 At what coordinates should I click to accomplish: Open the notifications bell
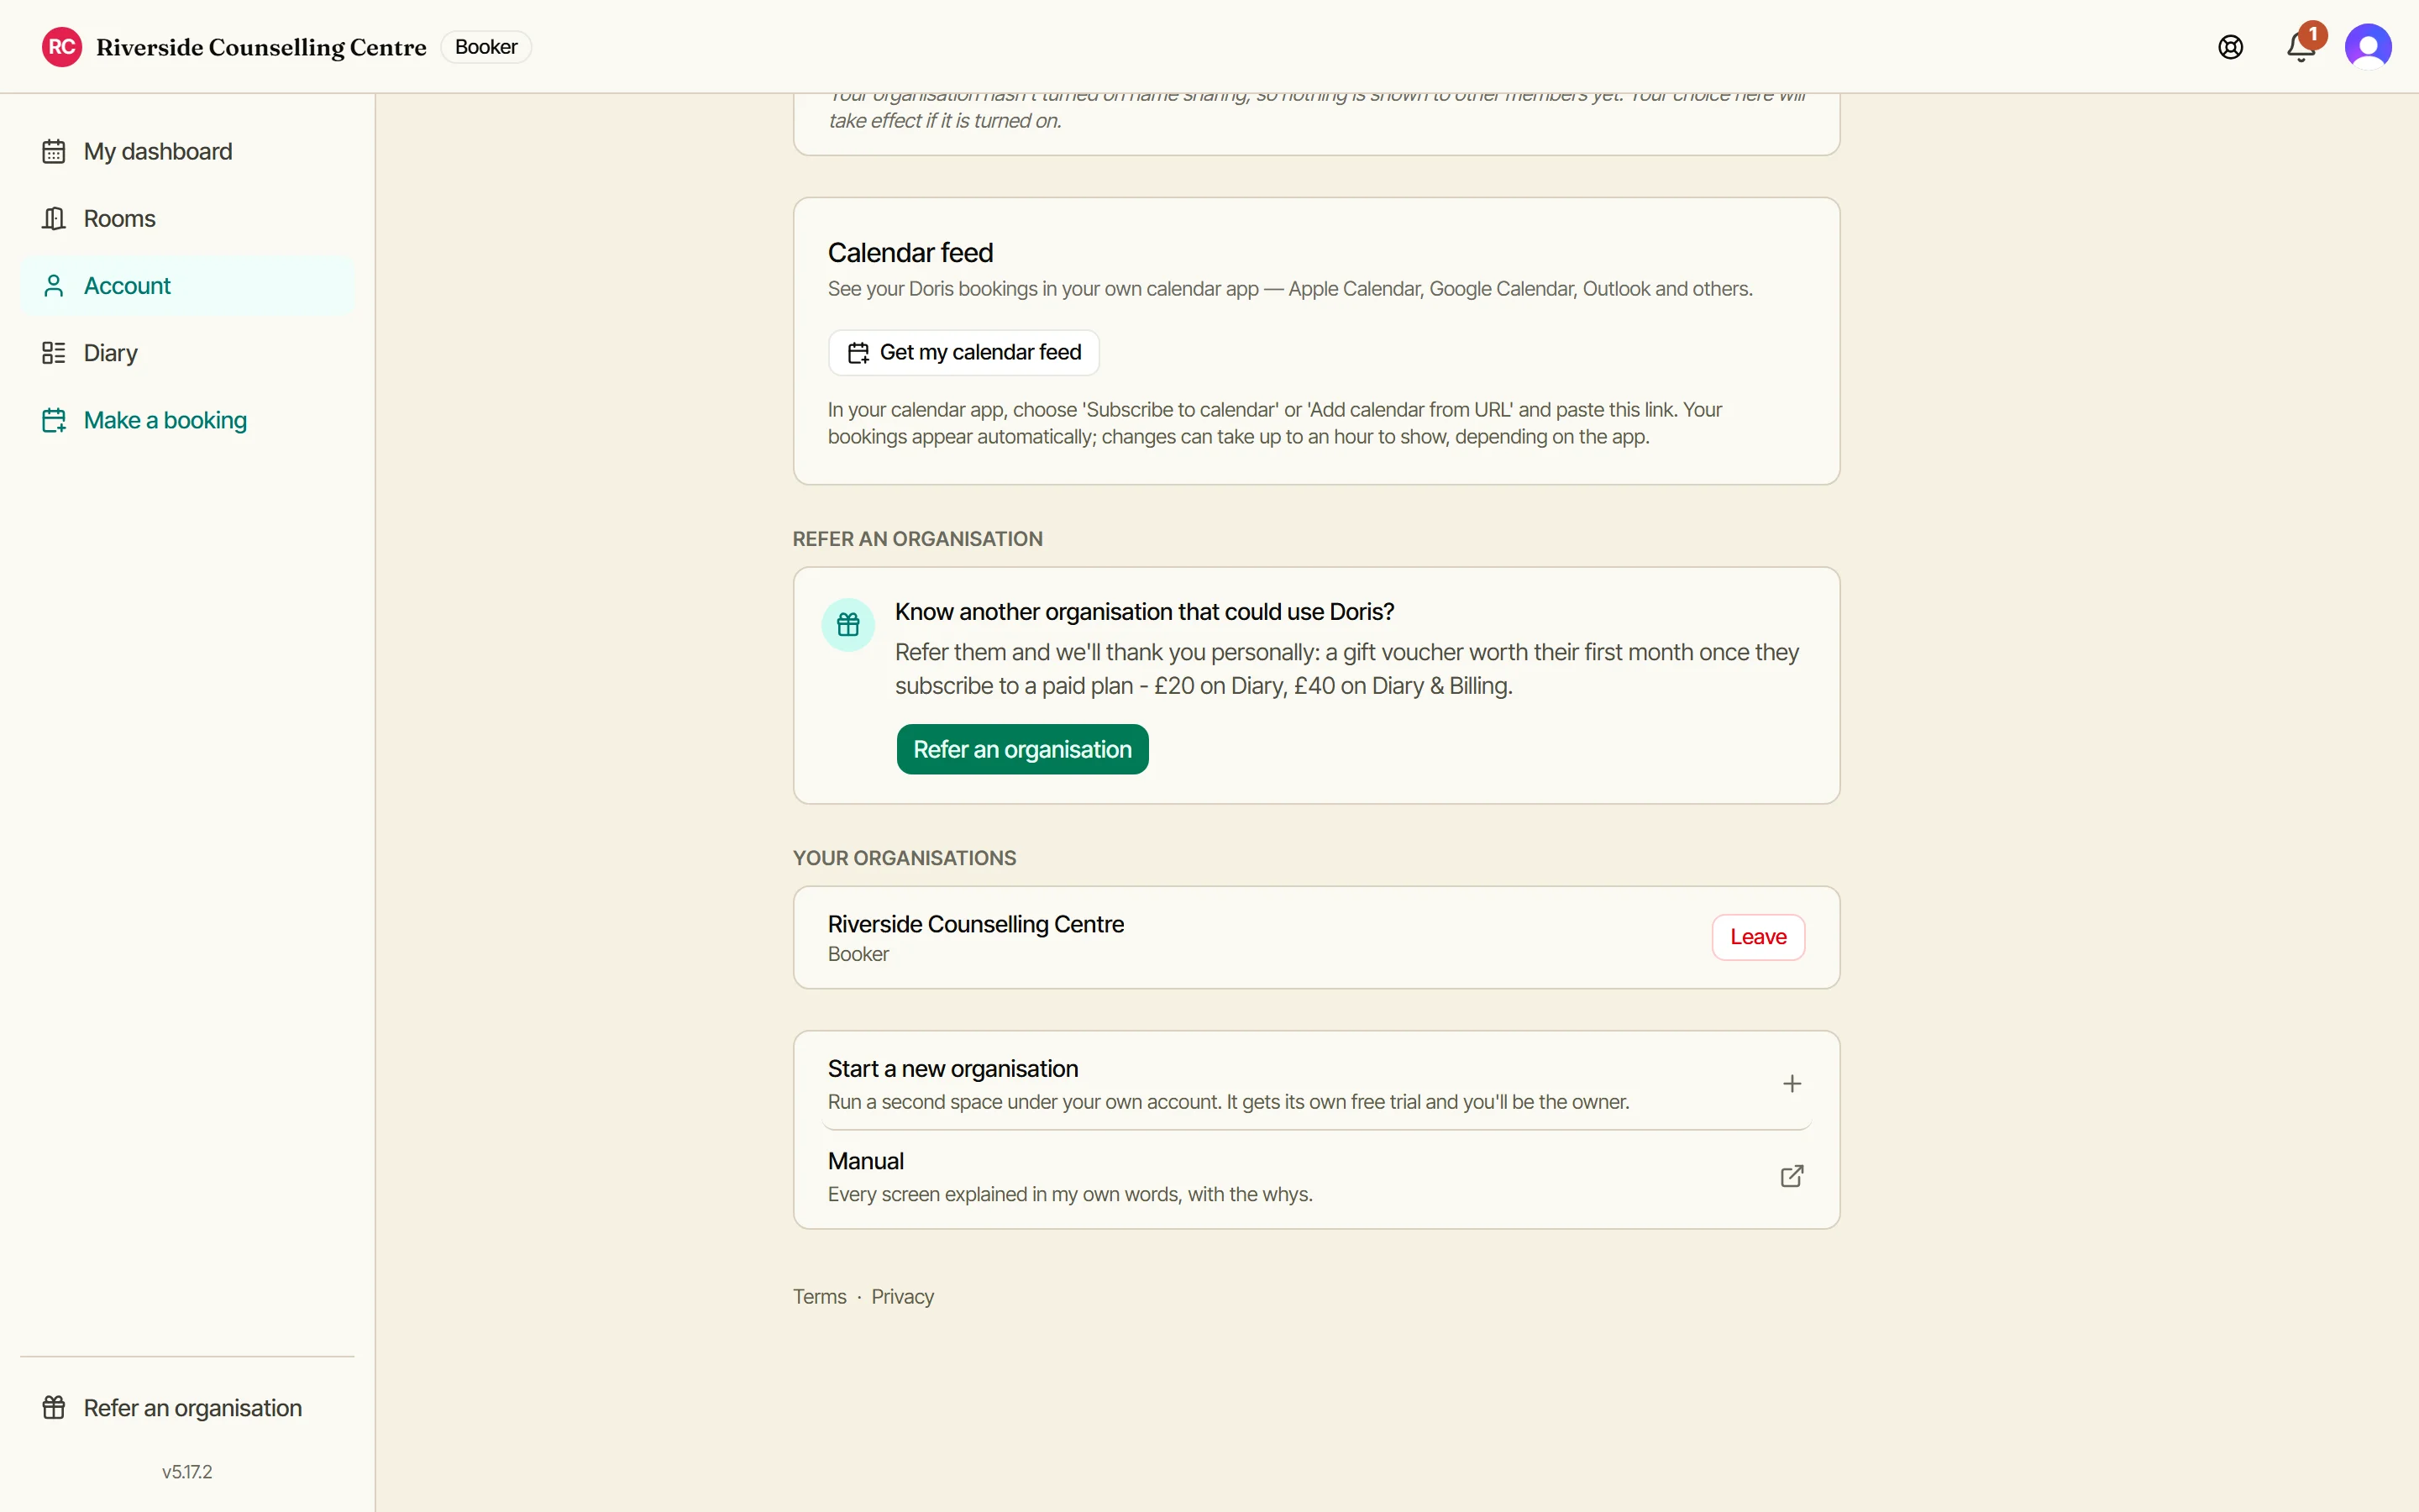coord(2301,47)
